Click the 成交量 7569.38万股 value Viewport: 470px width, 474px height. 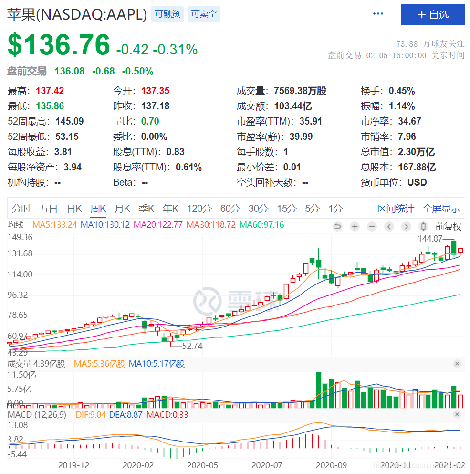click(x=300, y=91)
